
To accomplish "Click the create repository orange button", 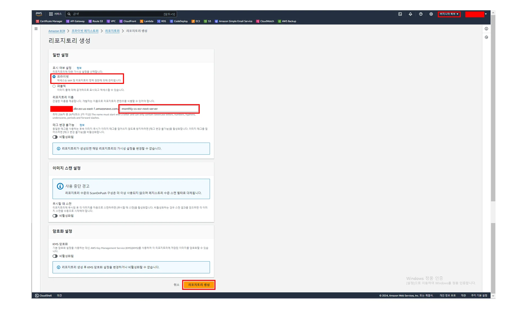I will click(199, 285).
